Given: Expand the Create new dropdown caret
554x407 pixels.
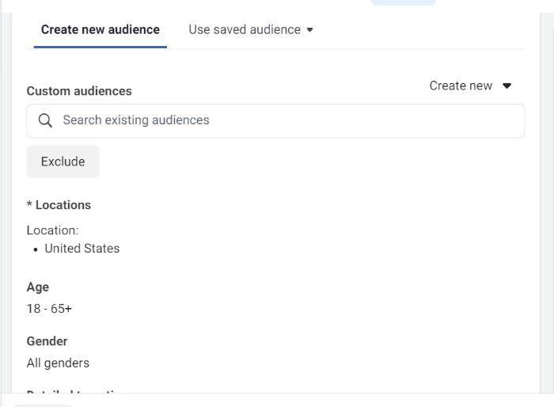Looking at the screenshot, I should [x=507, y=86].
